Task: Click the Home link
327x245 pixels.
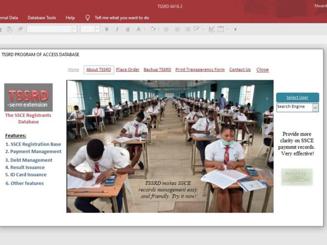Action: coord(73,70)
